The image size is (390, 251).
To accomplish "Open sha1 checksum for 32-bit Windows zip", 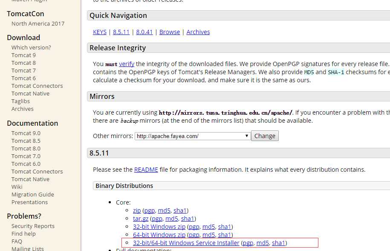I will coord(225,227).
